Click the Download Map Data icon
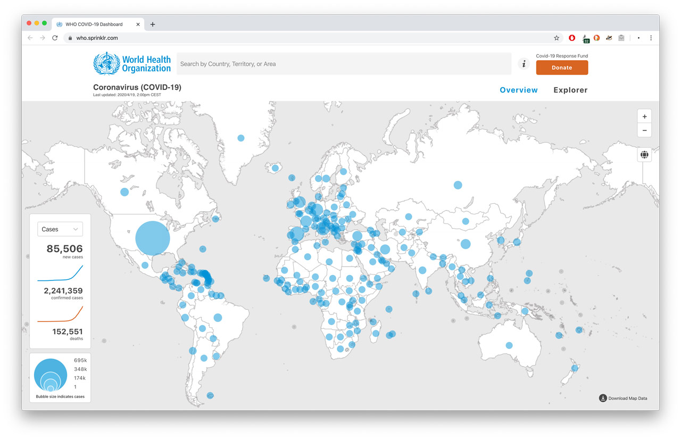 603,398
